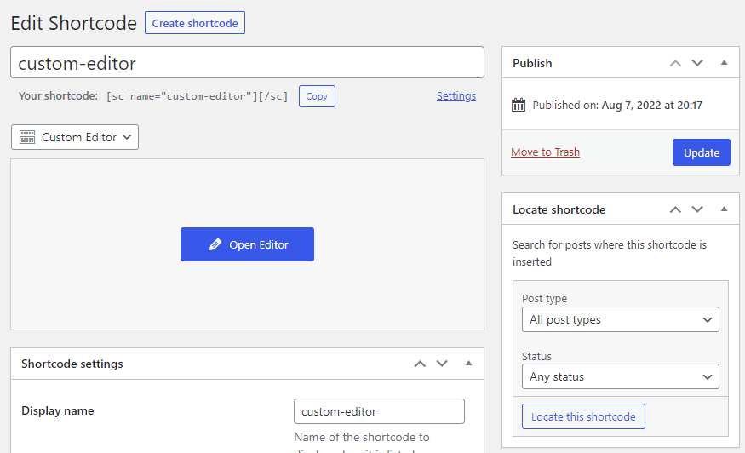The width and height of the screenshot is (745, 453).
Task: Click Locate this shortcode button
Action: pyautogui.click(x=583, y=416)
